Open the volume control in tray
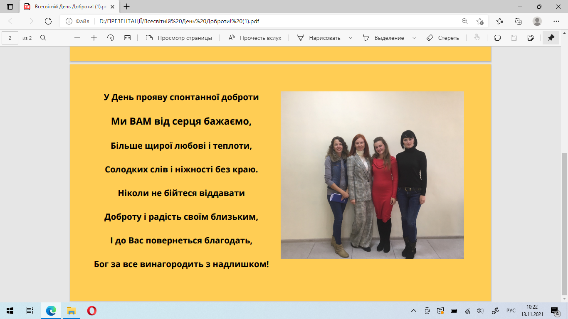 pos(480,311)
